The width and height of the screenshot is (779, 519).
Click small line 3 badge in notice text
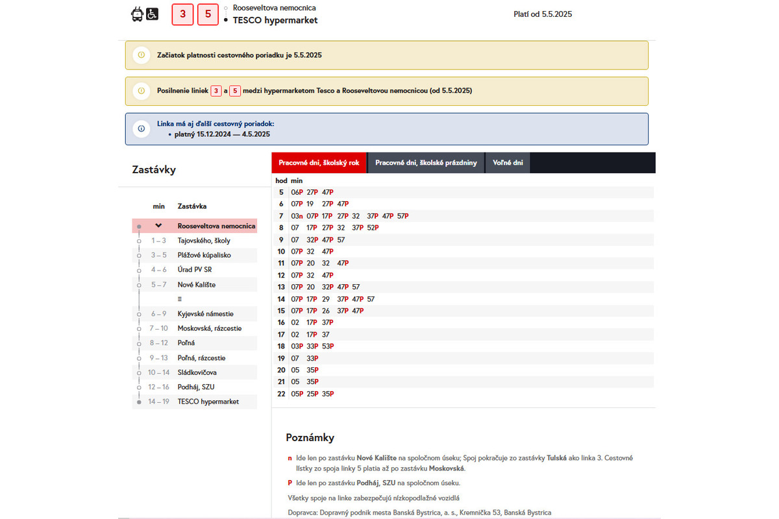[x=216, y=91]
